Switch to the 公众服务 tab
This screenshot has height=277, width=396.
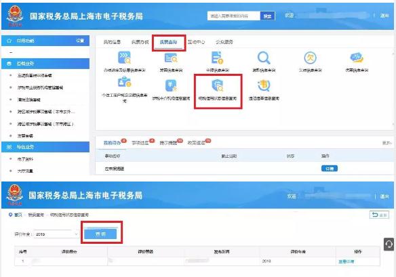pyautogui.click(x=224, y=42)
